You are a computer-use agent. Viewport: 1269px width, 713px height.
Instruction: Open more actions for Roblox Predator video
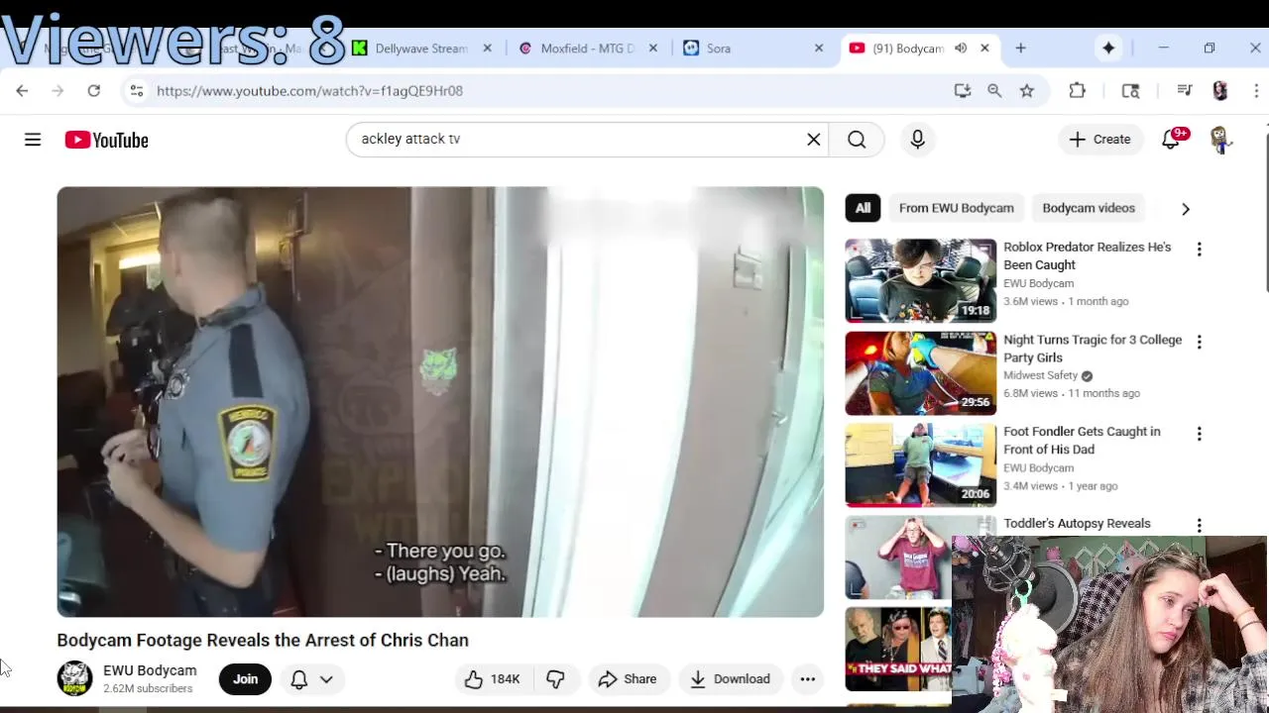point(1199,250)
